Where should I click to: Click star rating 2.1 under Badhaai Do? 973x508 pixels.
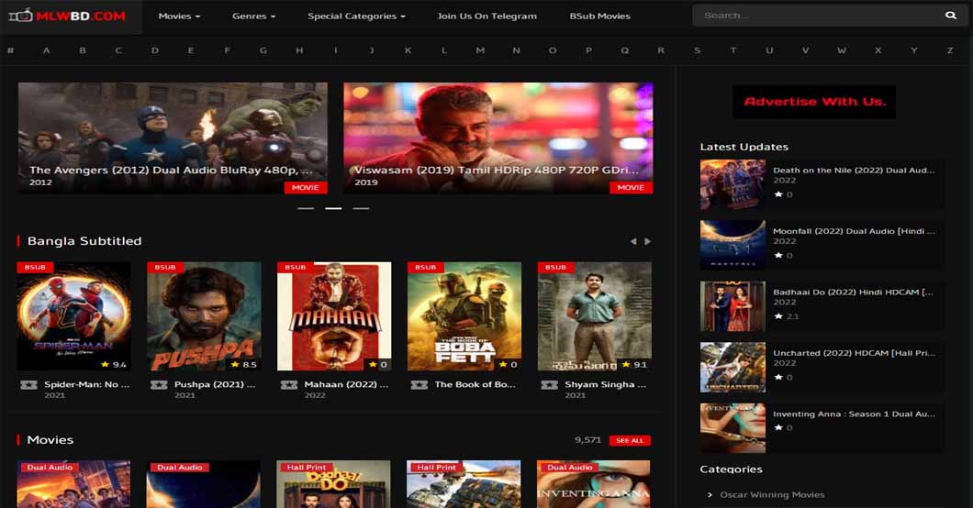[x=787, y=316]
